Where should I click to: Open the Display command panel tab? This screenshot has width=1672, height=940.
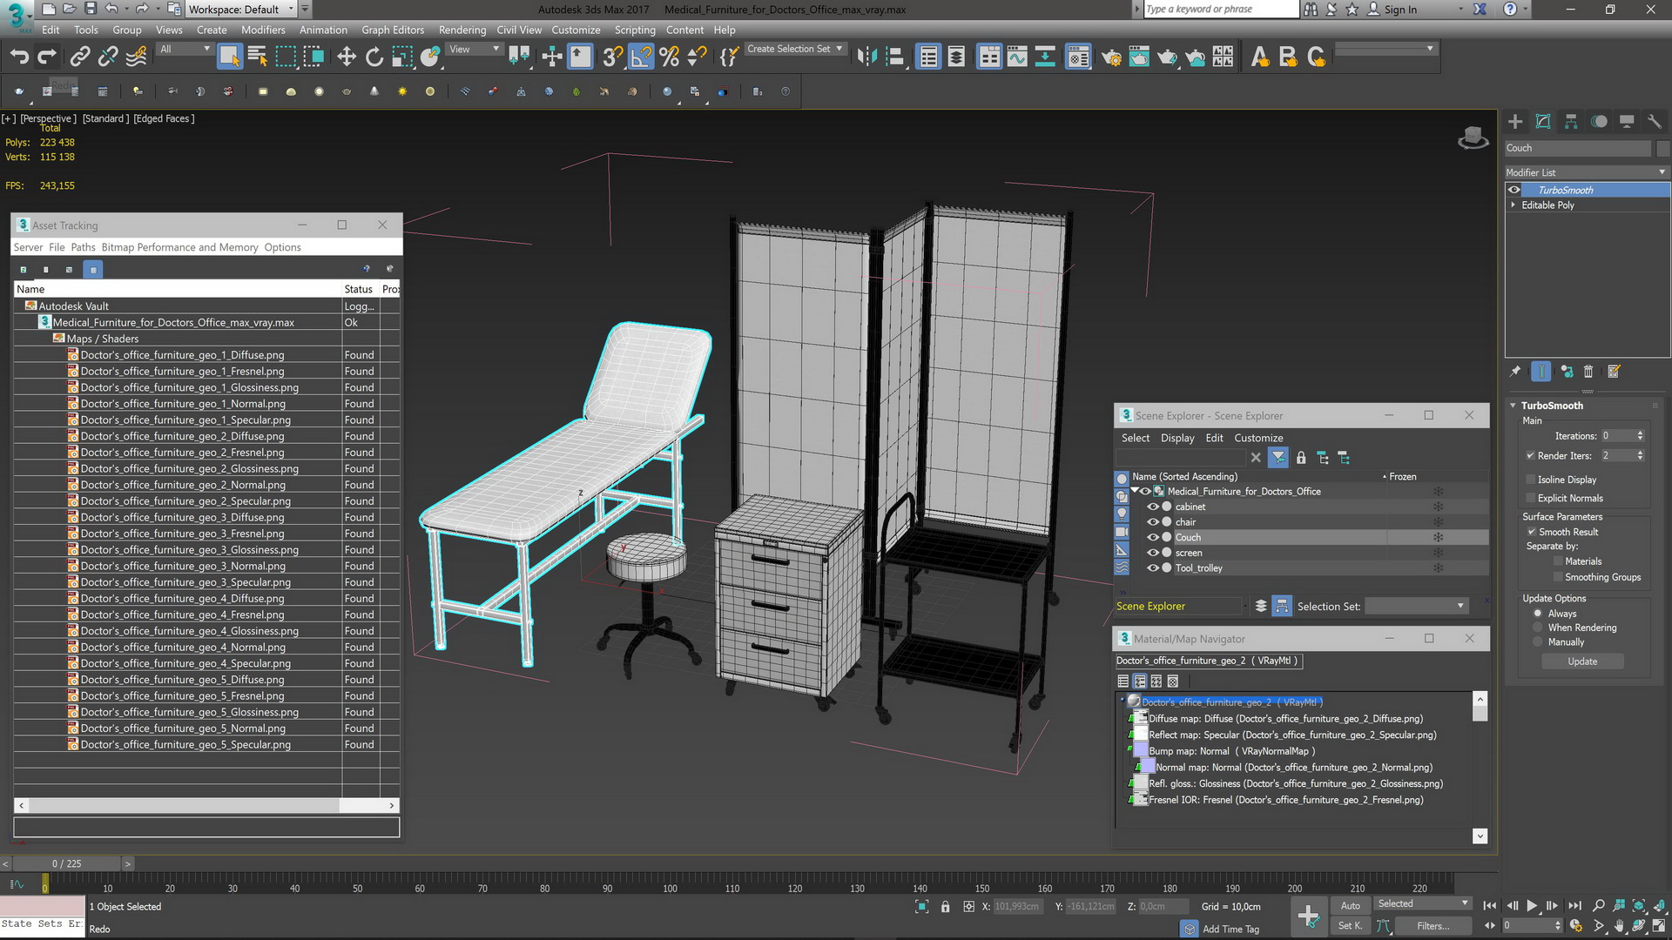coord(1627,122)
